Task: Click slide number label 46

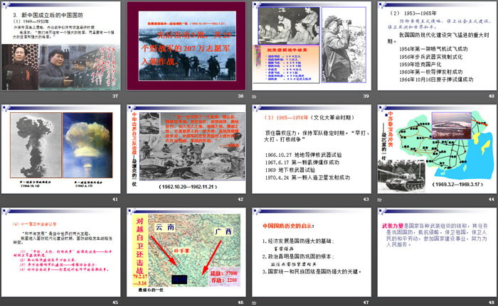Action: pyautogui.click(x=240, y=302)
